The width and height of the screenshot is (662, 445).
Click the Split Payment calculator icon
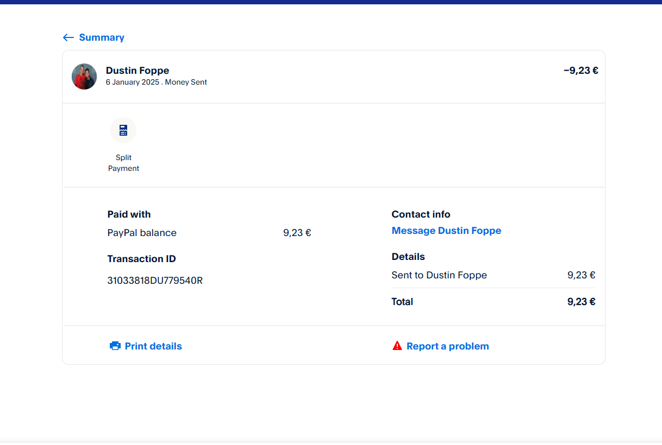point(123,130)
